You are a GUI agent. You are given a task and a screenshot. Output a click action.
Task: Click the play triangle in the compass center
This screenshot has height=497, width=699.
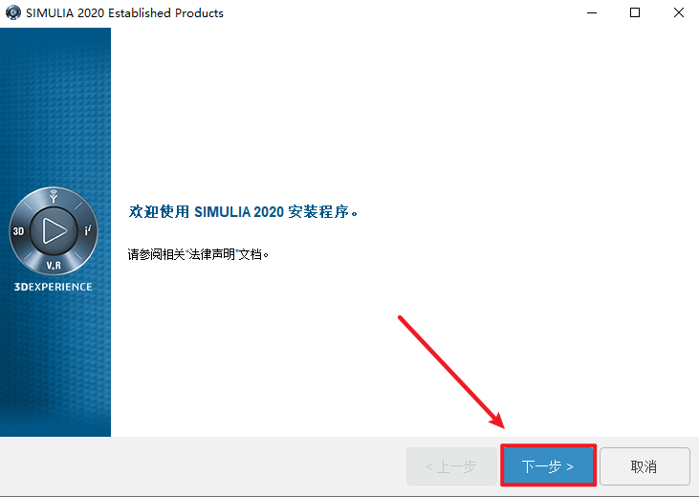point(54,231)
